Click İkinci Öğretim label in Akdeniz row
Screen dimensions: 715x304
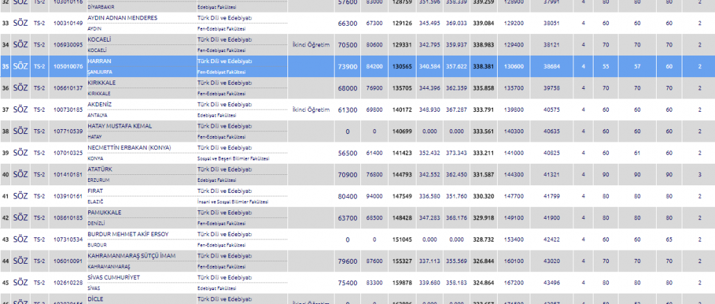click(310, 110)
